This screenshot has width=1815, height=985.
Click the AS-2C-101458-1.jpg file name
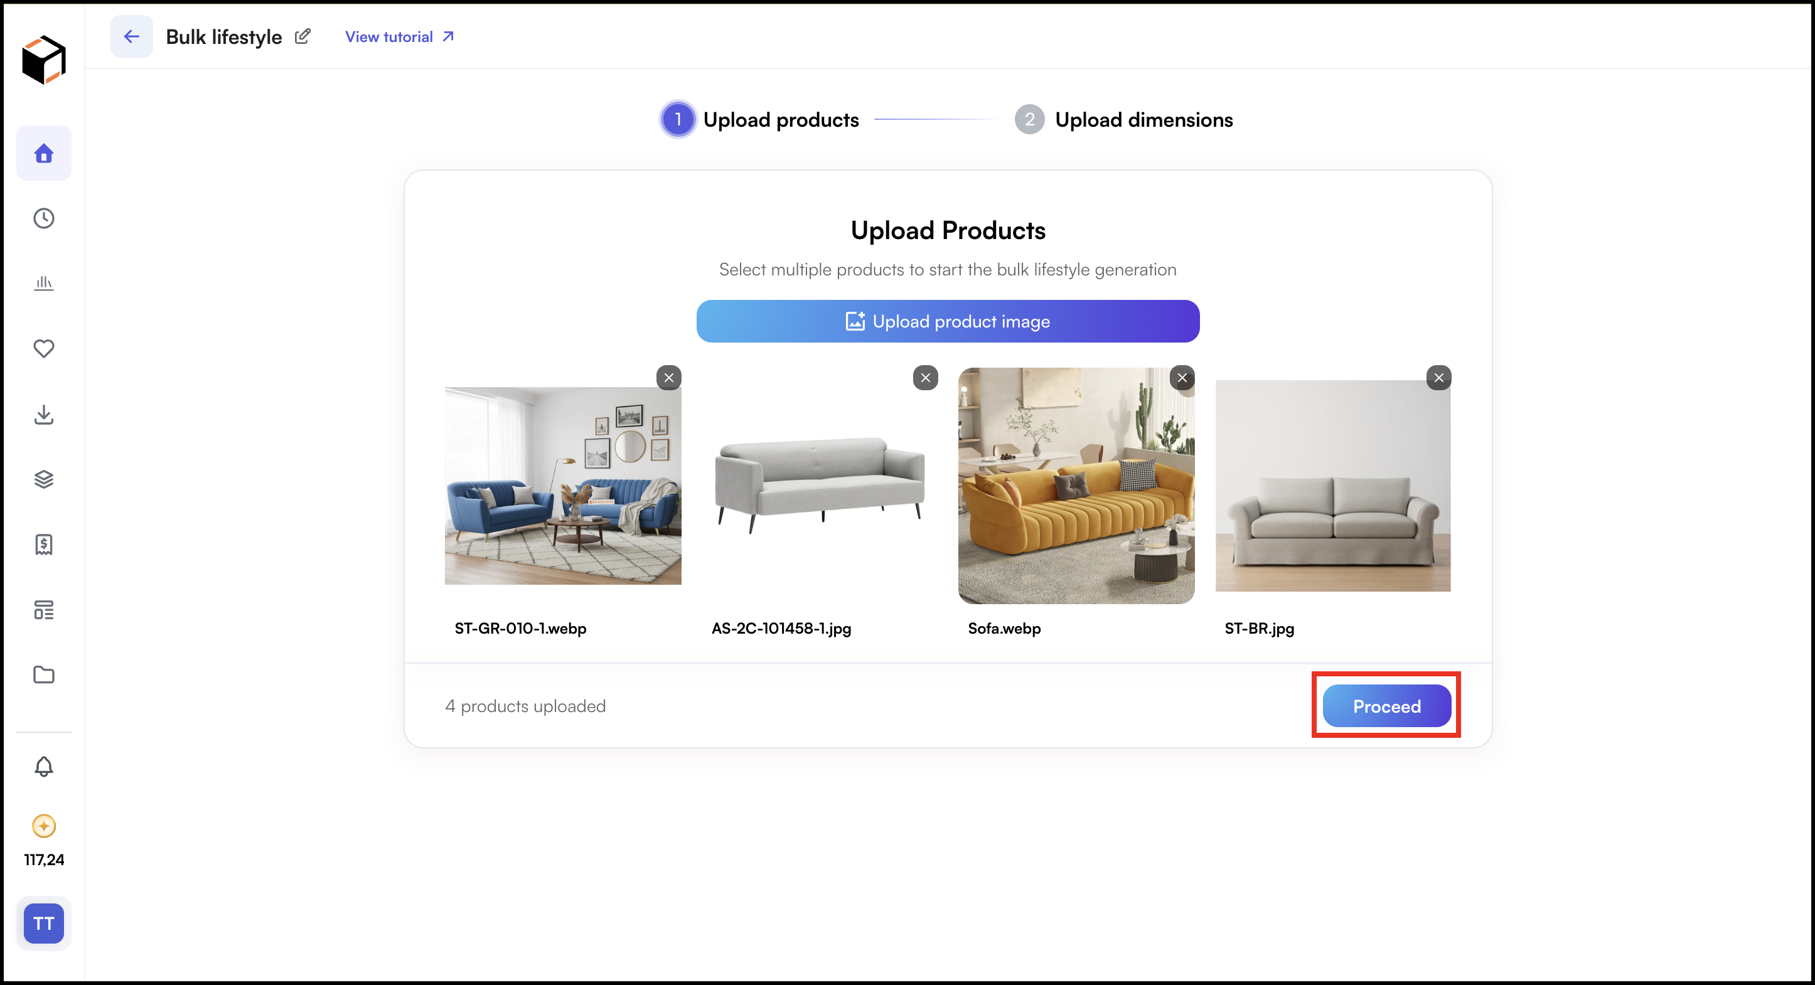click(x=781, y=629)
